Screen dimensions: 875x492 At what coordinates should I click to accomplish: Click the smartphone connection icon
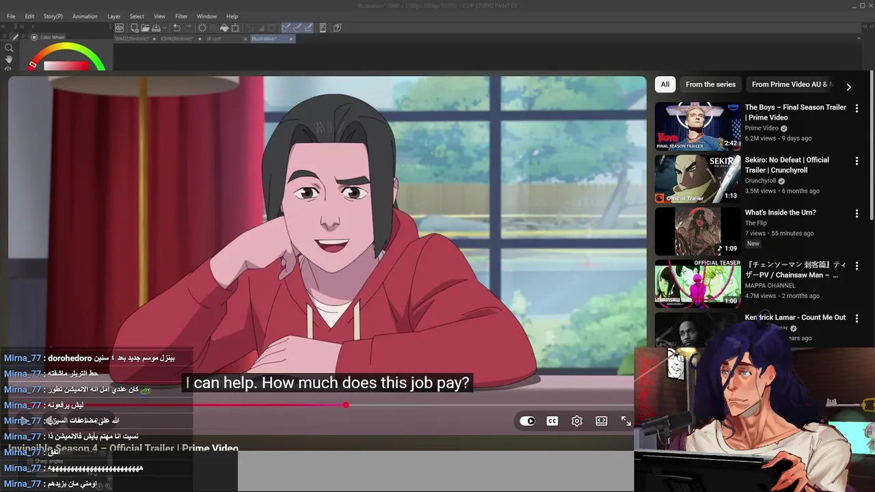click(323, 28)
